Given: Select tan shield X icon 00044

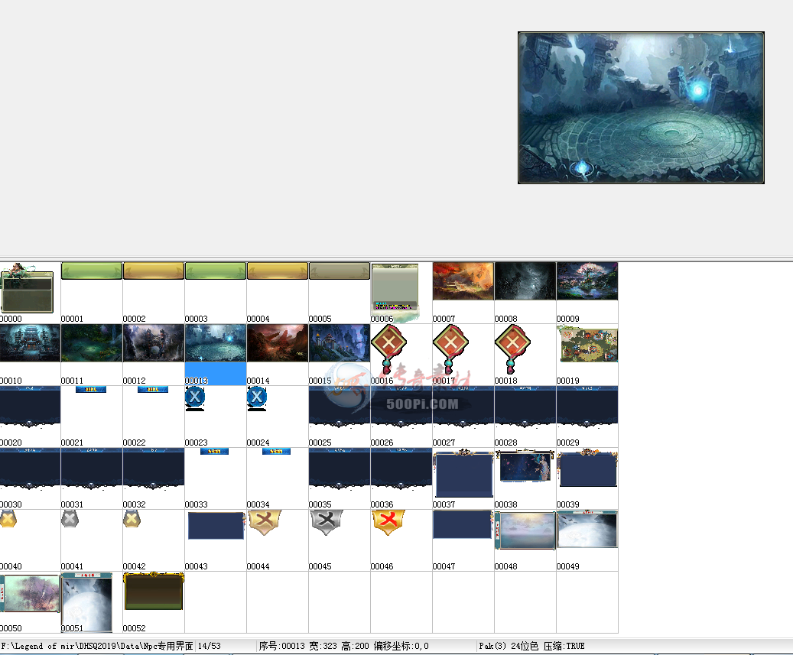Looking at the screenshot, I should (265, 523).
